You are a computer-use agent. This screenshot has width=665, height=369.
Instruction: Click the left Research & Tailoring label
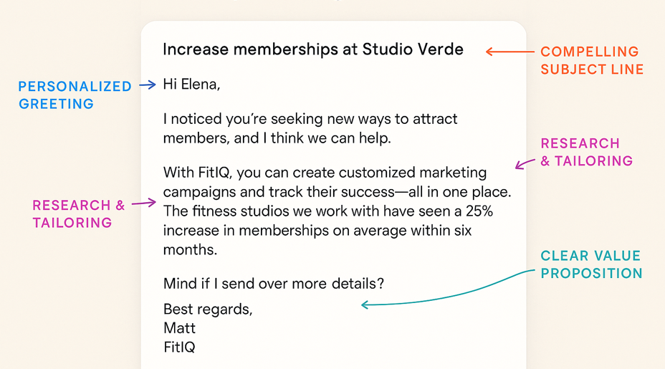click(79, 214)
